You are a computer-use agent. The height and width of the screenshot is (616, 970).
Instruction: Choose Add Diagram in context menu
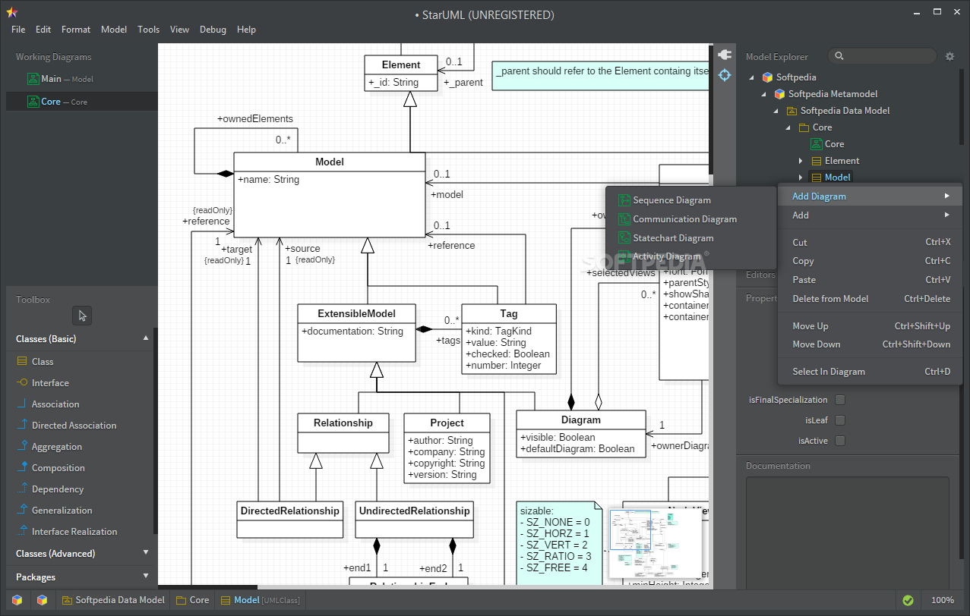[870, 196]
